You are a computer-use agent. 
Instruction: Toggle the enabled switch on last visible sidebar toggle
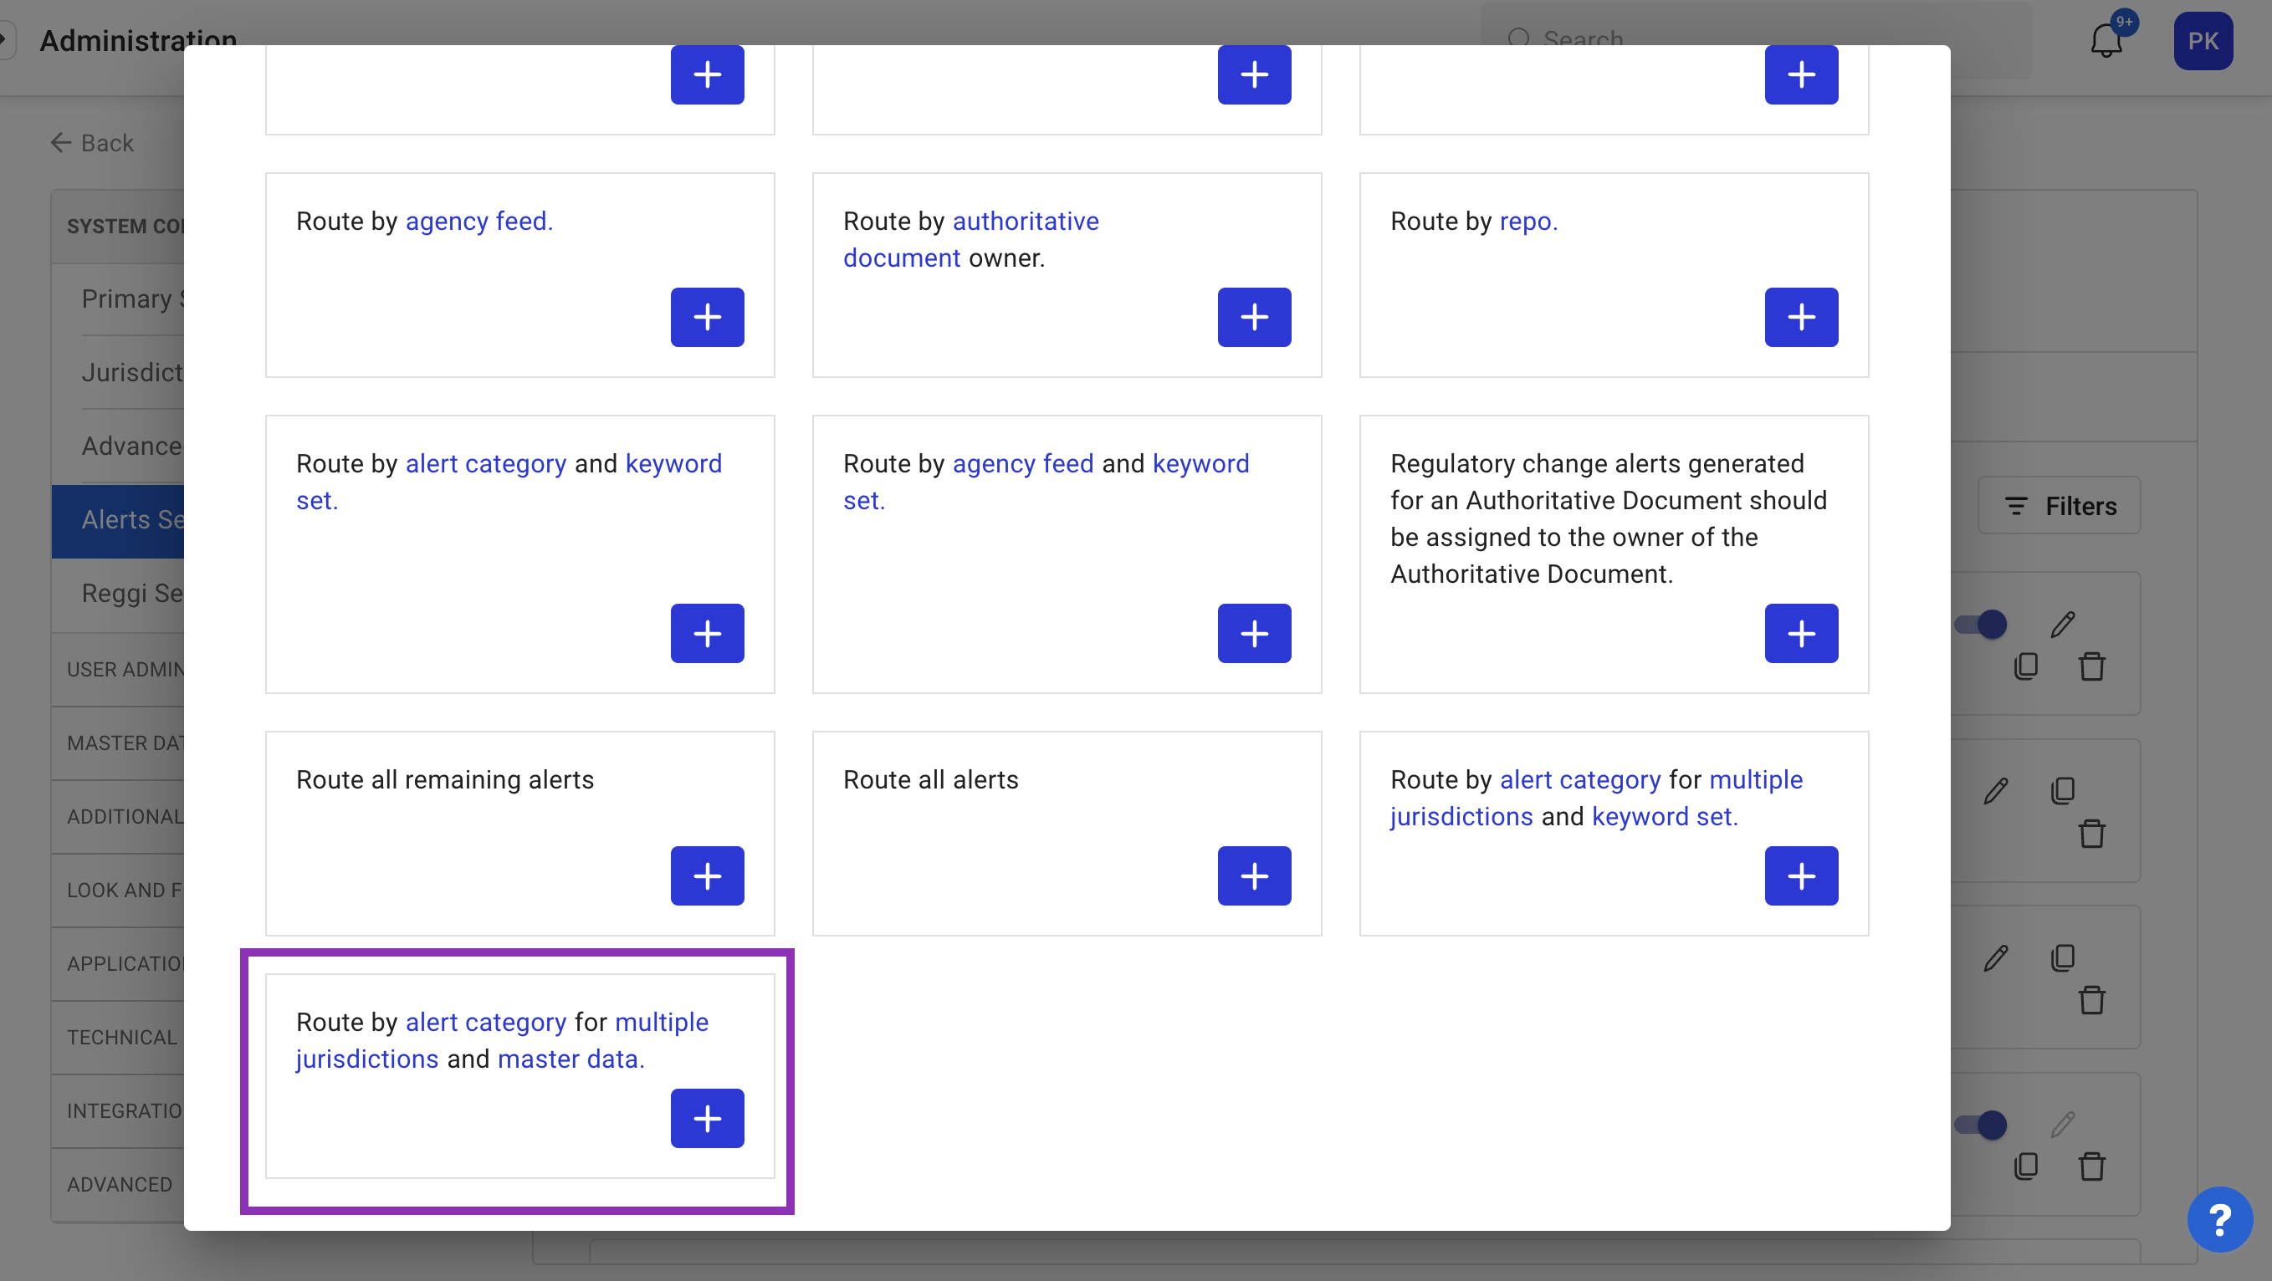pyautogui.click(x=1985, y=1124)
